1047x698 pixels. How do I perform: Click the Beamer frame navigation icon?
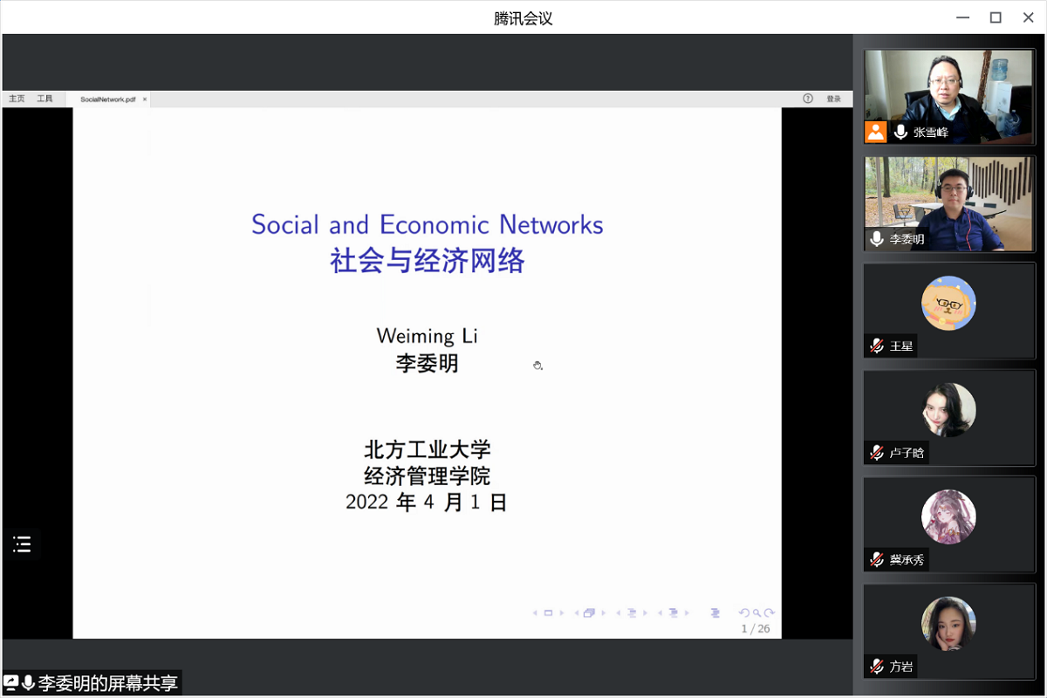589,613
